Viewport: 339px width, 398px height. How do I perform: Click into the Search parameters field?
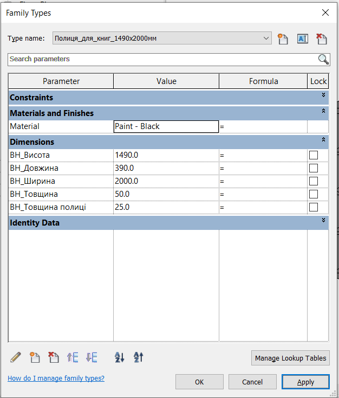point(162,59)
